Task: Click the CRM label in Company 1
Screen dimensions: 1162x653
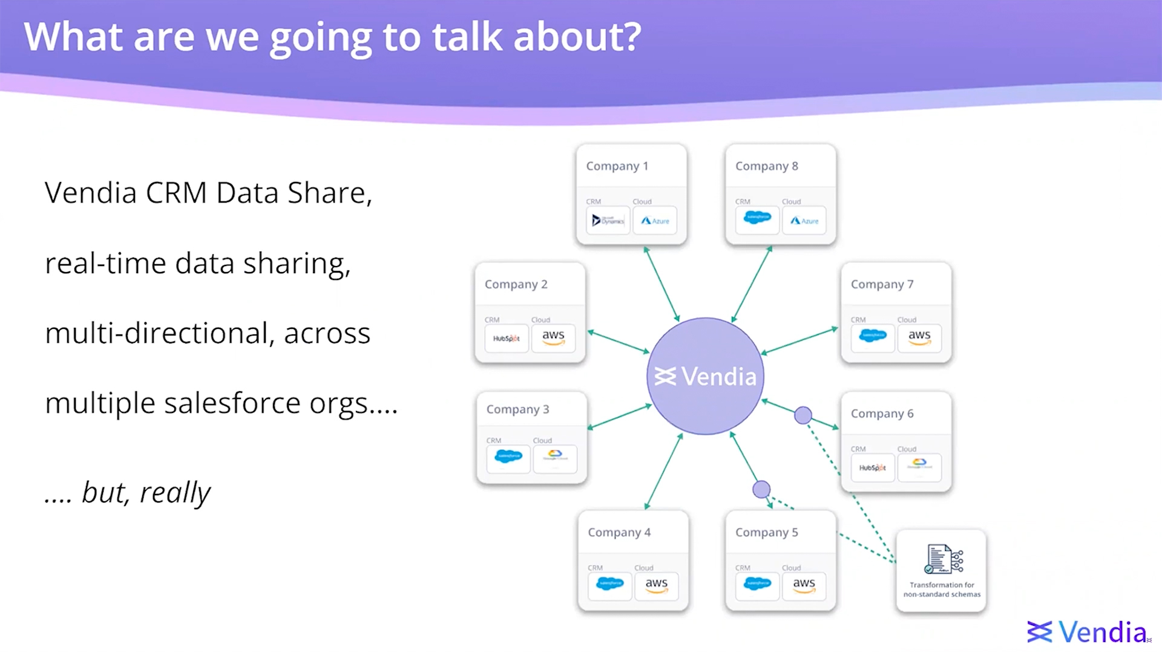Action: 593,201
